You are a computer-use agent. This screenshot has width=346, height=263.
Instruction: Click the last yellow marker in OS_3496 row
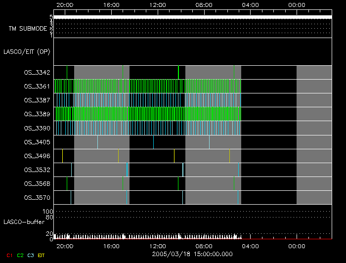(229, 156)
